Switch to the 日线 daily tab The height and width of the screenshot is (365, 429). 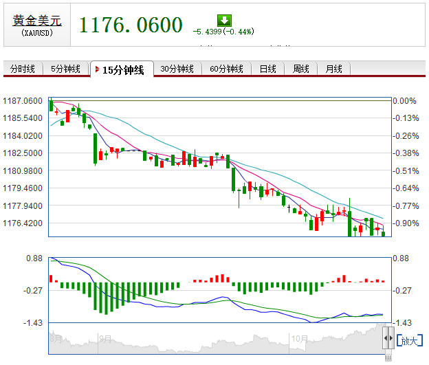pyautogui.click(x=267, y=69)
